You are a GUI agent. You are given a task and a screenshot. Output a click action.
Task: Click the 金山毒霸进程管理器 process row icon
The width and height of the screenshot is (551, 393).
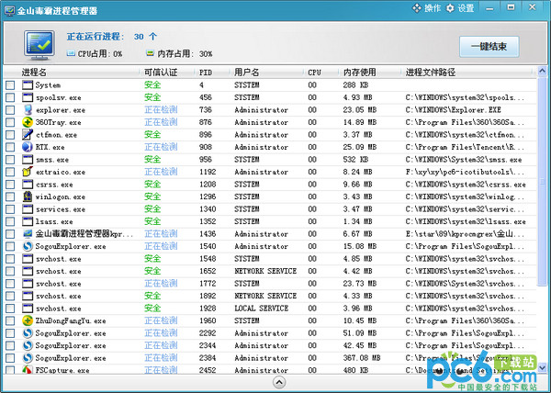pos(28,233)
